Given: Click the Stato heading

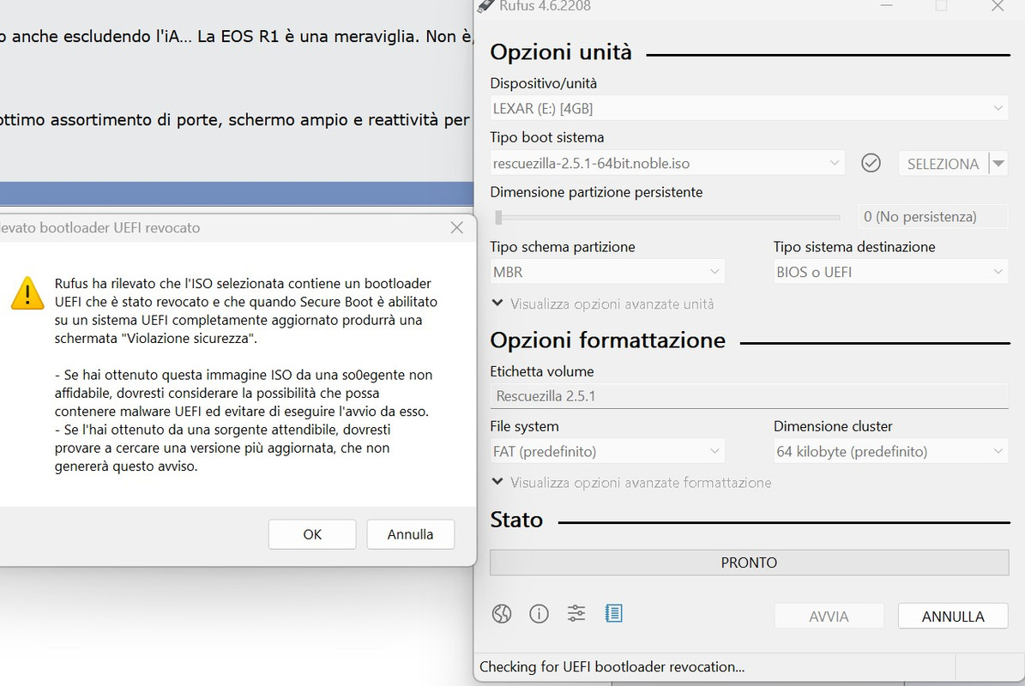Looking at the screenshot, I should [x=516, y=520].
